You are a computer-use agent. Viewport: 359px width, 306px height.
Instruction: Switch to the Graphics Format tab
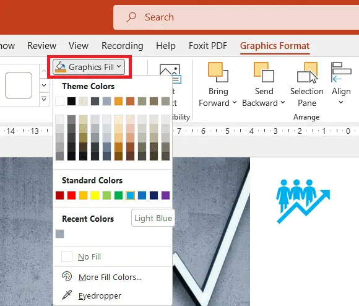coord(275,46)
